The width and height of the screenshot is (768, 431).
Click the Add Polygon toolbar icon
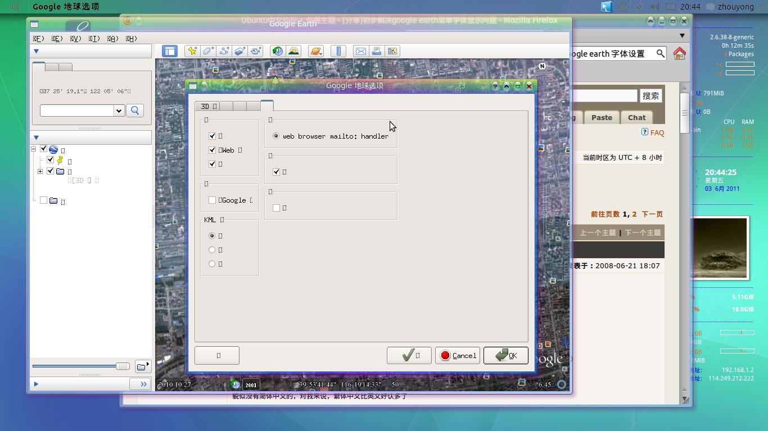(208, 51)
